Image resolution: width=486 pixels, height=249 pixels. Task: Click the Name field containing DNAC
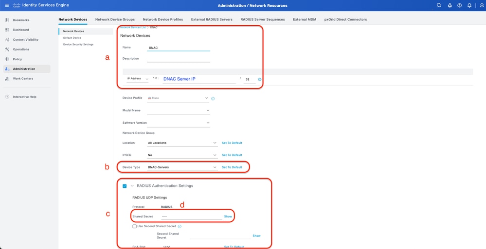coord(179,48)
